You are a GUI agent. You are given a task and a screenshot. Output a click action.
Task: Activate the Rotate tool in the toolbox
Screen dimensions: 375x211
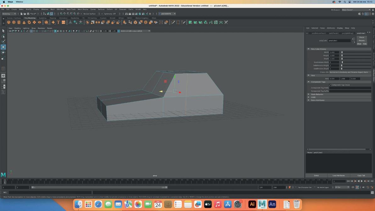pos(3,53)
